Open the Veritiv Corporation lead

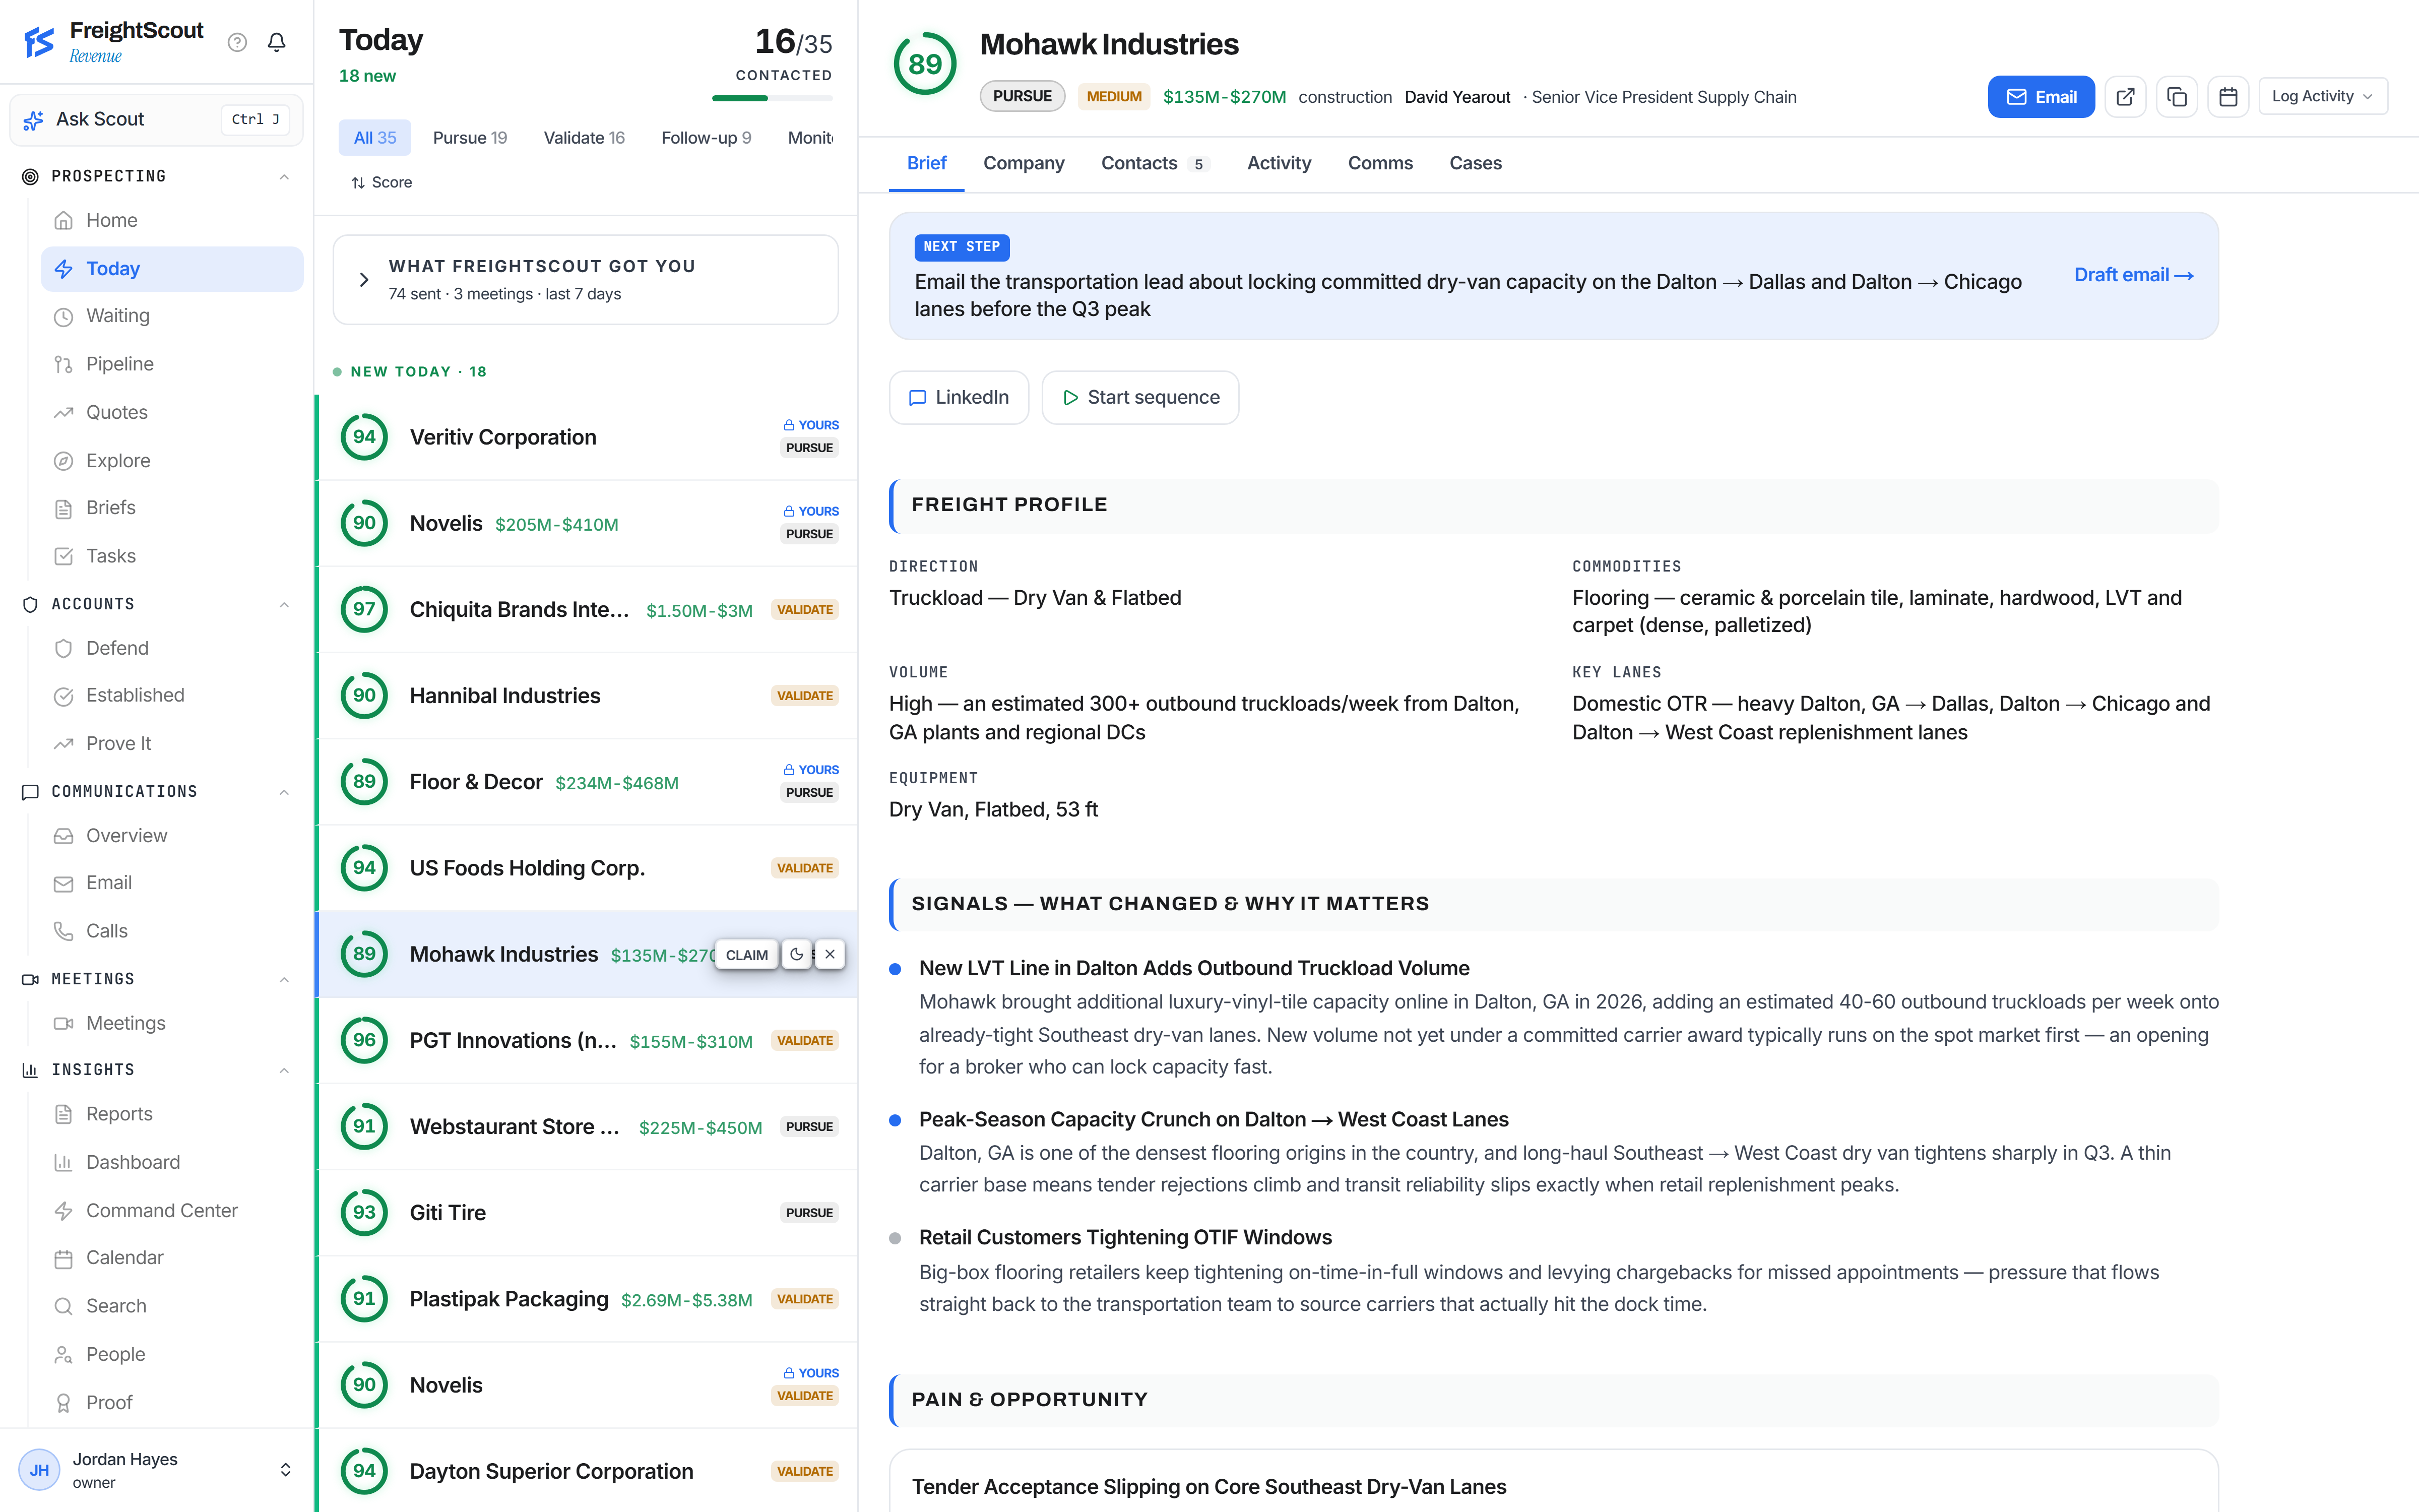pyautogui.click(x=587, y=437)
